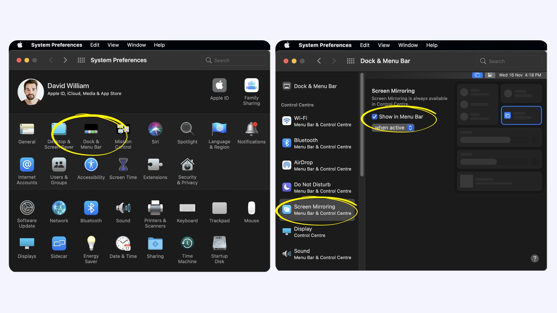Click the Screen Mirroring menu bar icon
Image resolution: width=557 pixels, height=313 pixels.
478,75
